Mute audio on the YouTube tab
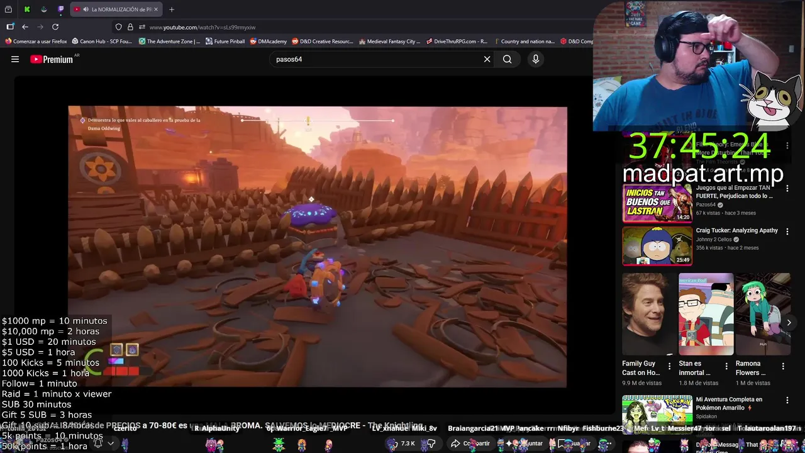This screenshot has width=805, height=453. click(x=85, y=9)
